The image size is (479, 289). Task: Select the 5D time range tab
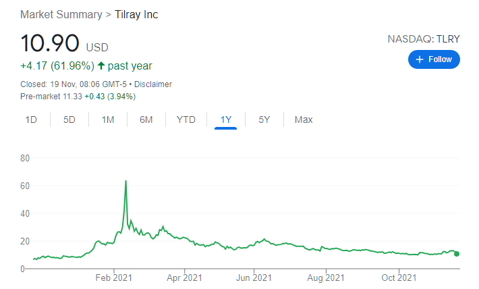point(69,120)
